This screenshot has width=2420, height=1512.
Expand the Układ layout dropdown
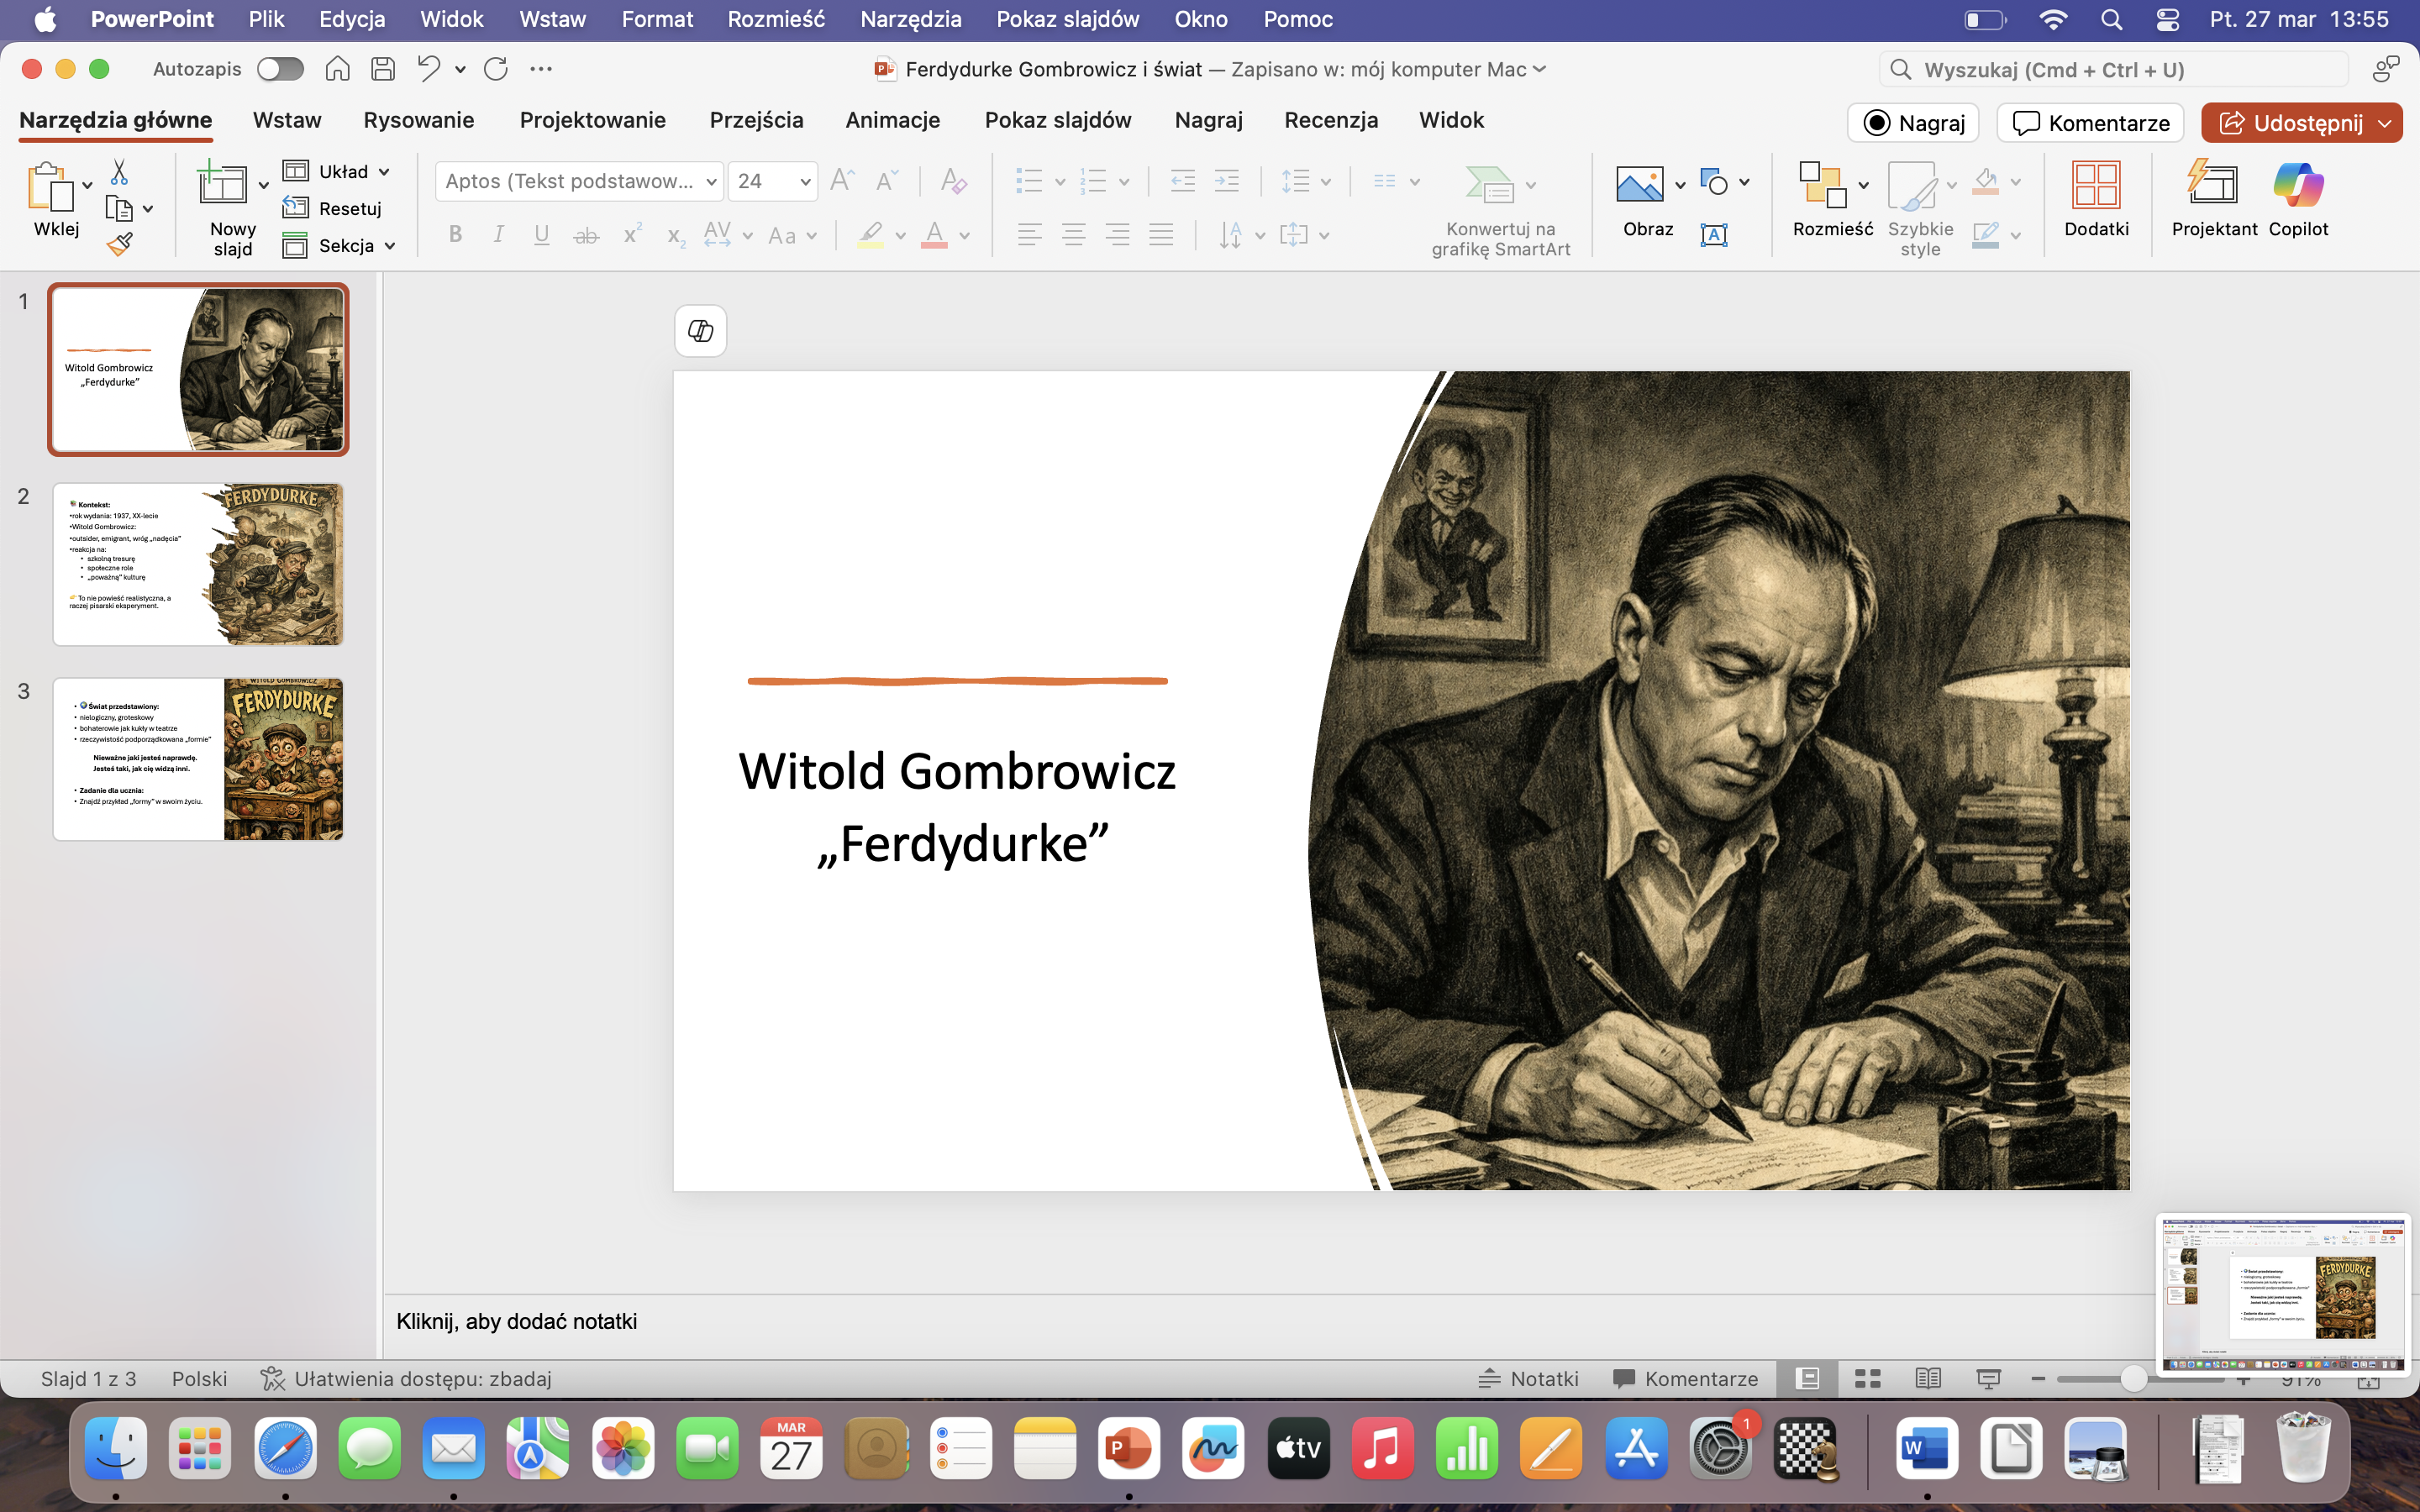pos(385,172)
